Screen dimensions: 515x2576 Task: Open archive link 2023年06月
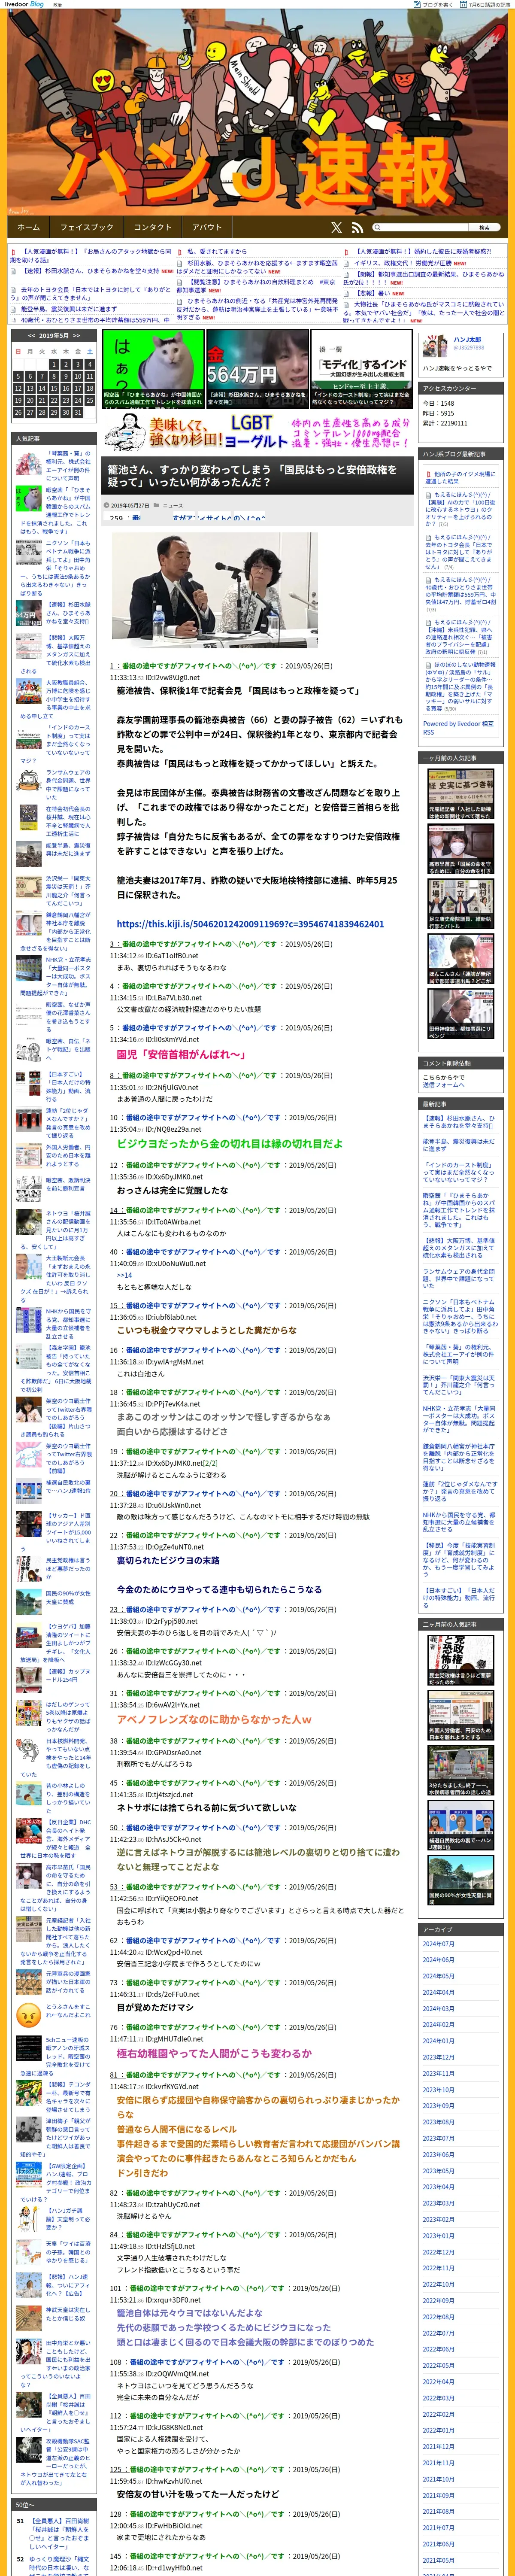pyautogui.click(x=438, y=2154)
